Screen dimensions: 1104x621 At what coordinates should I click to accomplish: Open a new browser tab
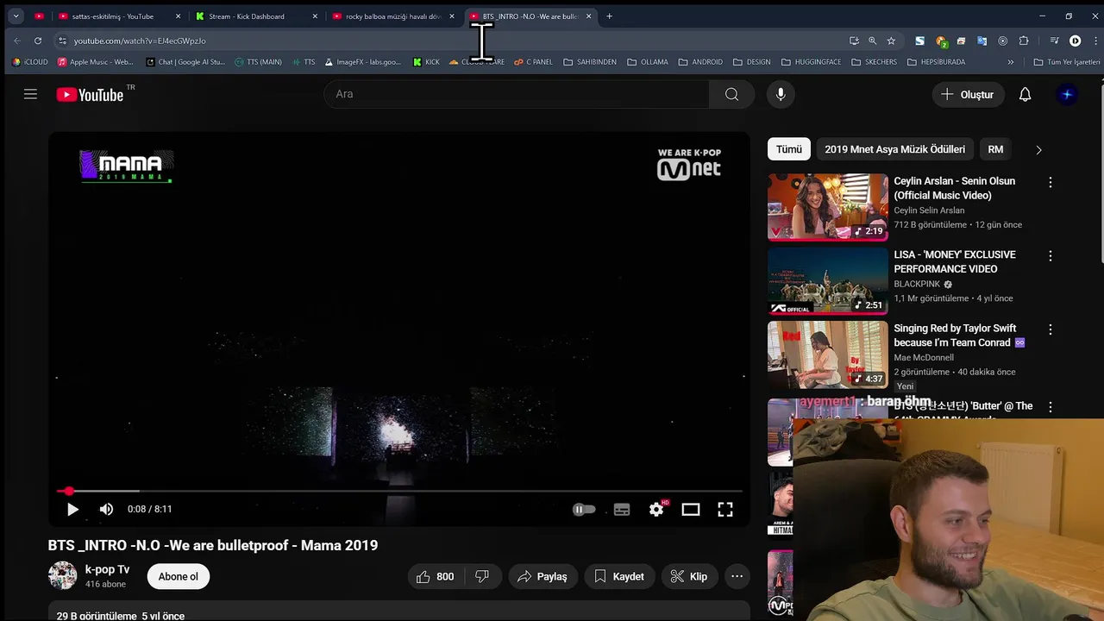[x=609, y=16]
